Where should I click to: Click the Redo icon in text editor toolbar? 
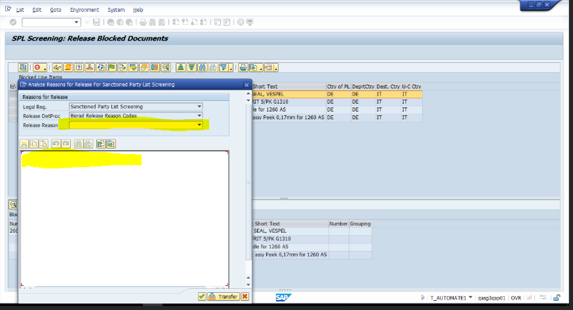66,144
